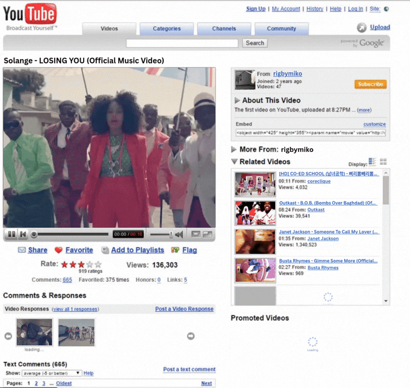Open the Busta Rhymes Gimme Some More title
The image size is (410, 388).
pyautogui.click(x=329, y=261)
